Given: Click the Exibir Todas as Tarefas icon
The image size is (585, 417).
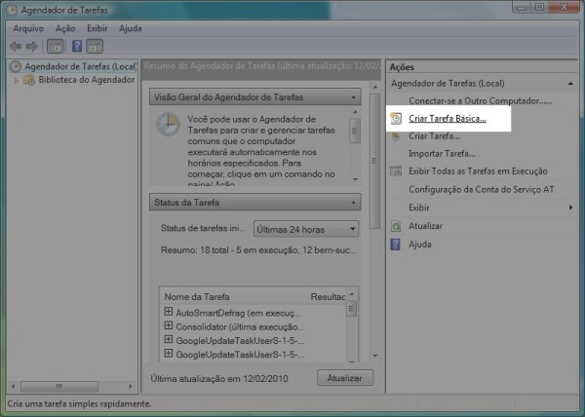Looking at the screenshot, I should [396, 171].
